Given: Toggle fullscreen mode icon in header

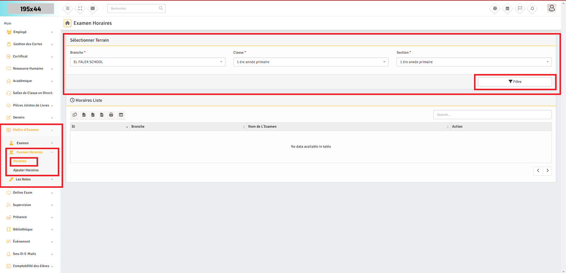Looking at the screenshot, I should point(80,8).
